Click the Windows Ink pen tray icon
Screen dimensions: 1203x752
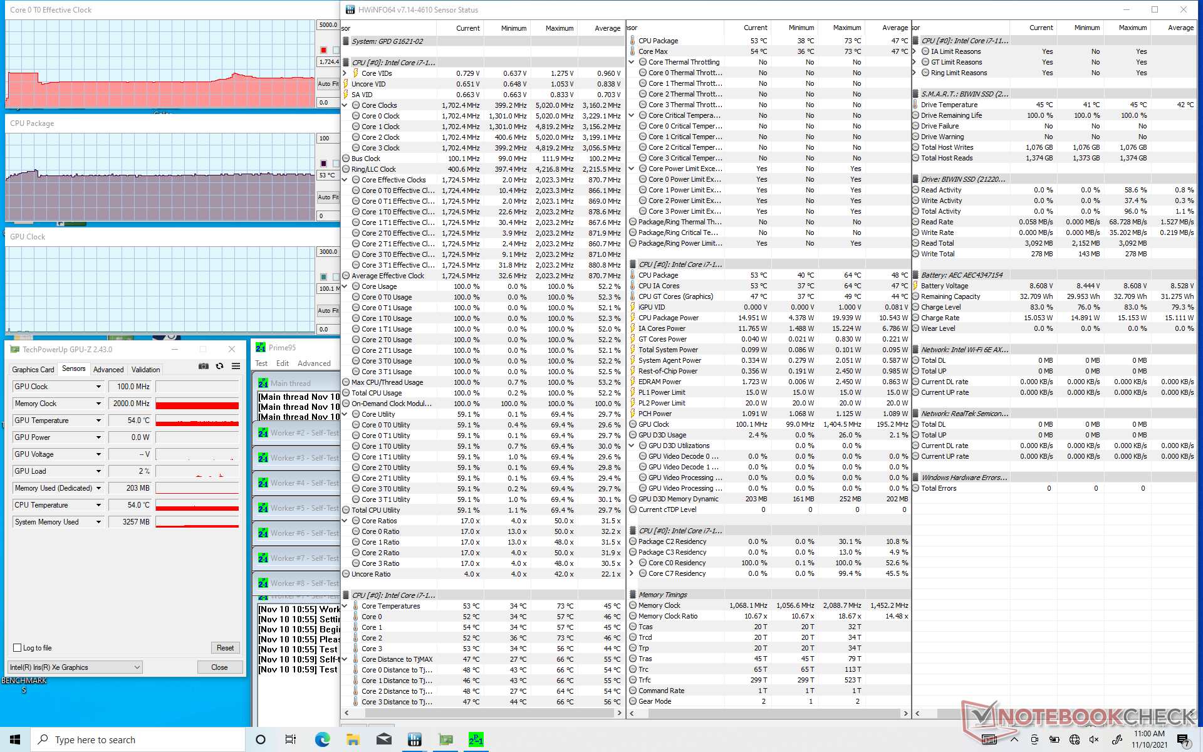tap(1116, 739)
